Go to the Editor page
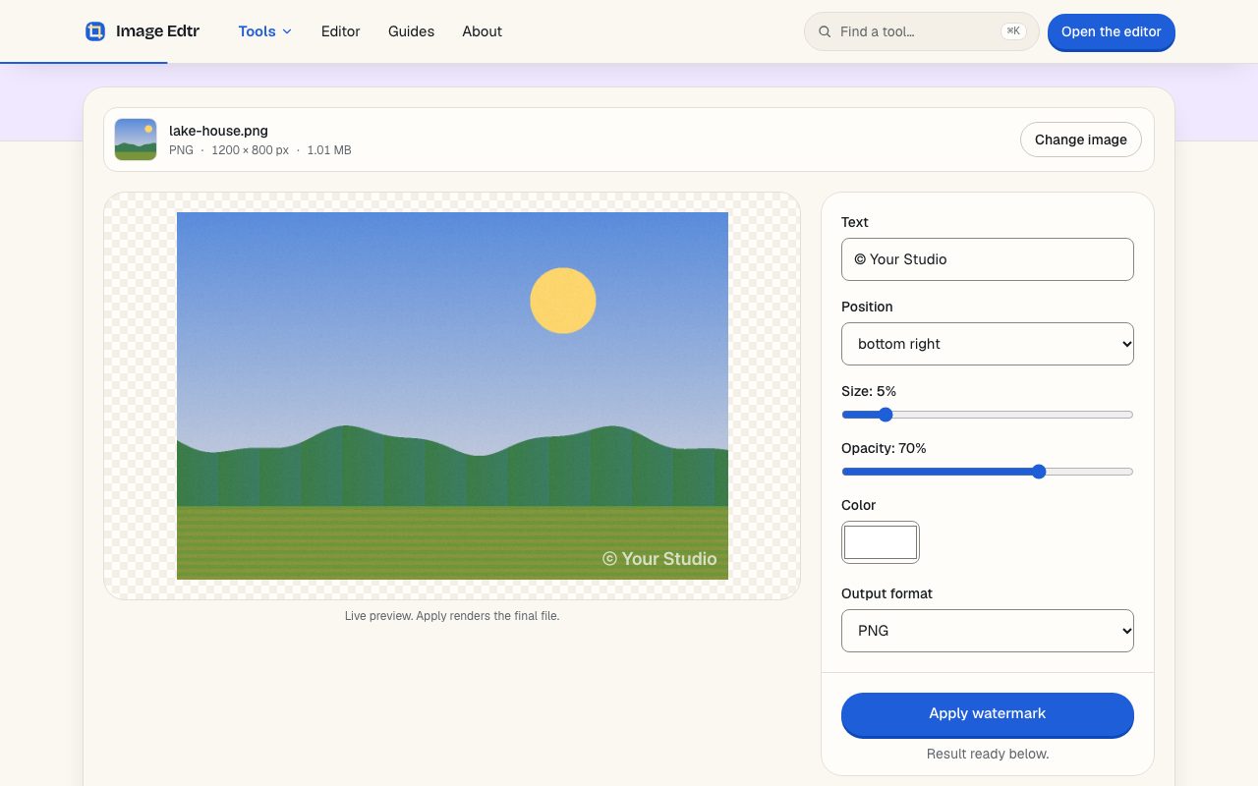 click(341, 31)
